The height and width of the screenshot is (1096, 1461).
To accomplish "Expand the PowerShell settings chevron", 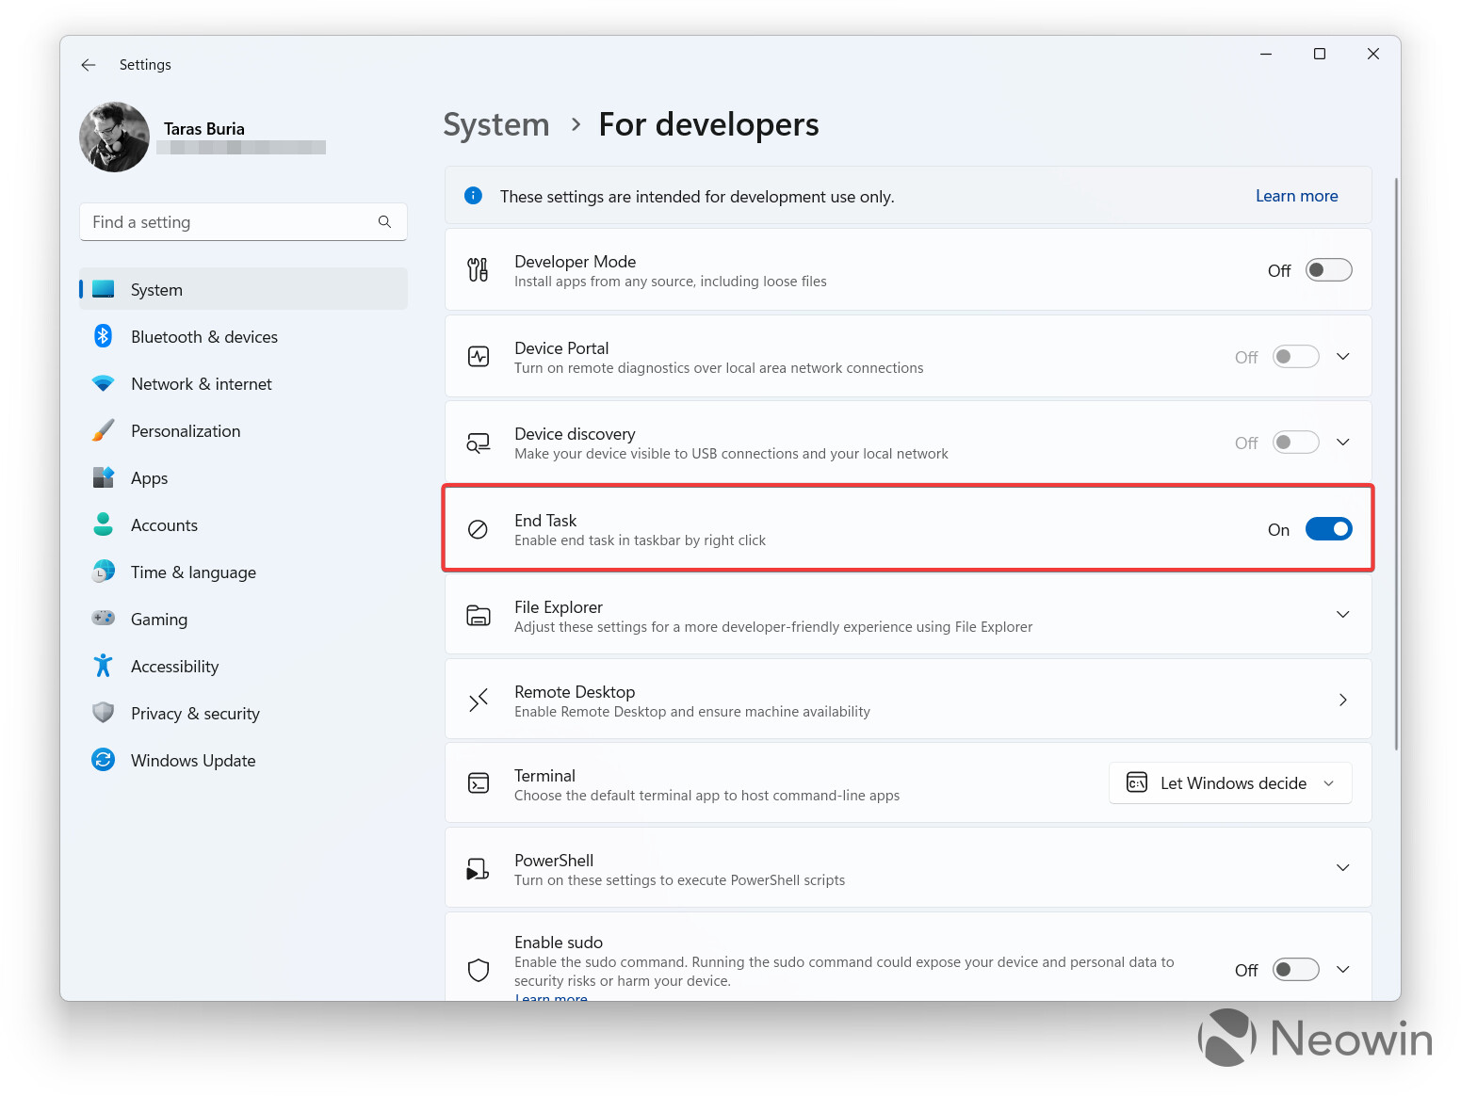I will (x=1343, y=868).
